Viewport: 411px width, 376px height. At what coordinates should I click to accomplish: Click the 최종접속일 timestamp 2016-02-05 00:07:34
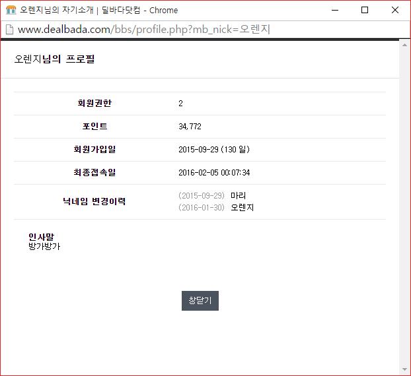[x=214, y=173]
